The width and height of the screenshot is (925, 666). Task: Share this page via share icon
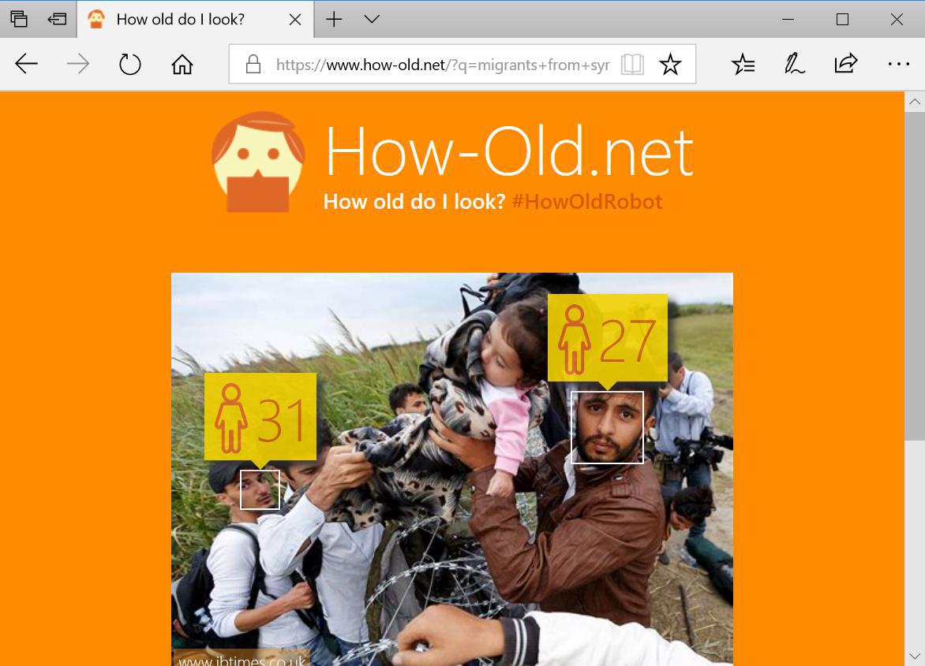coord(845,63)
